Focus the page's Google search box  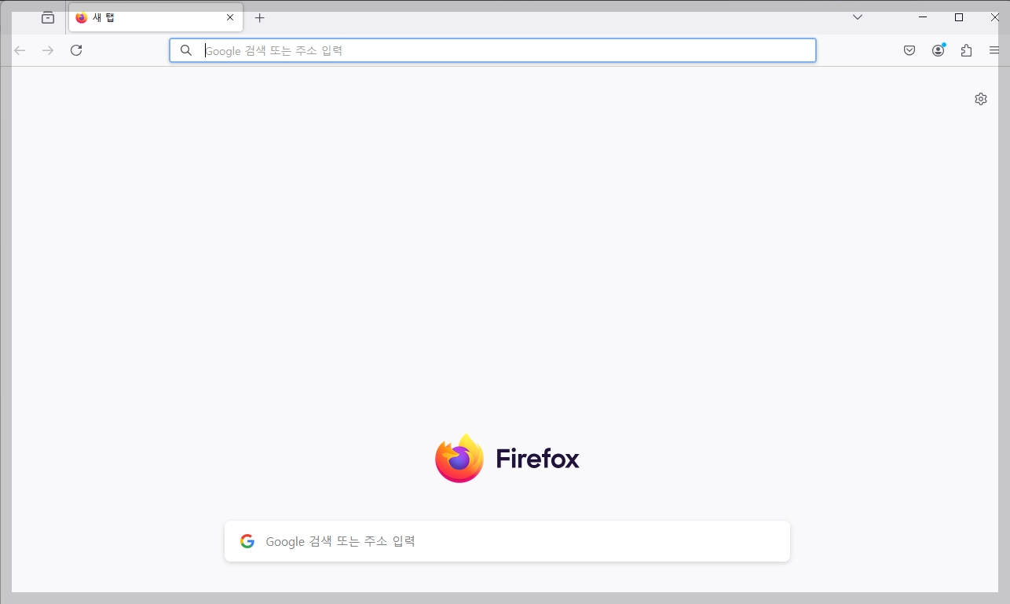point(507,541)
